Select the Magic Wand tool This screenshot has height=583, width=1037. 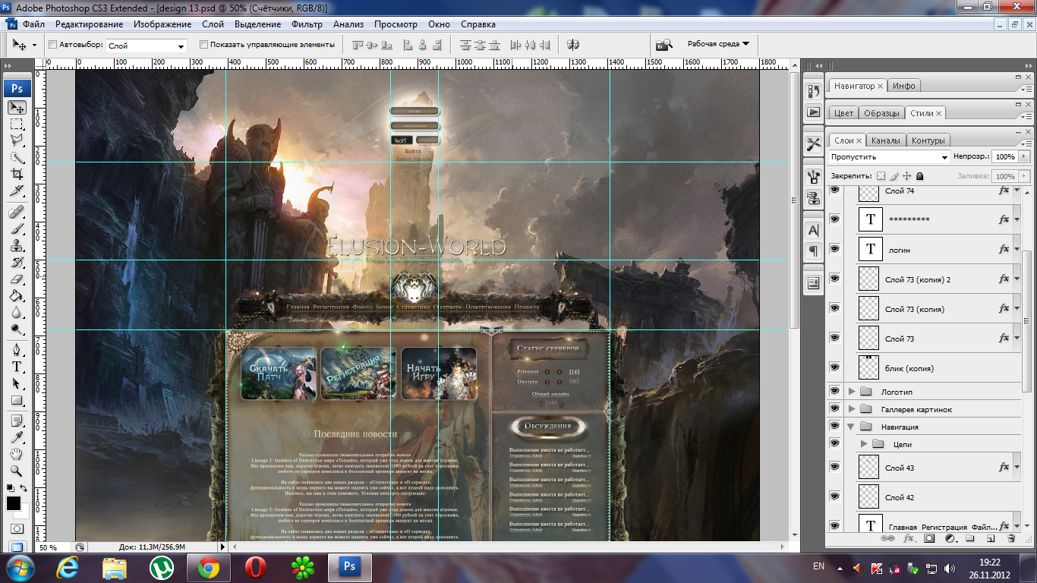click(x=17, y=157)
